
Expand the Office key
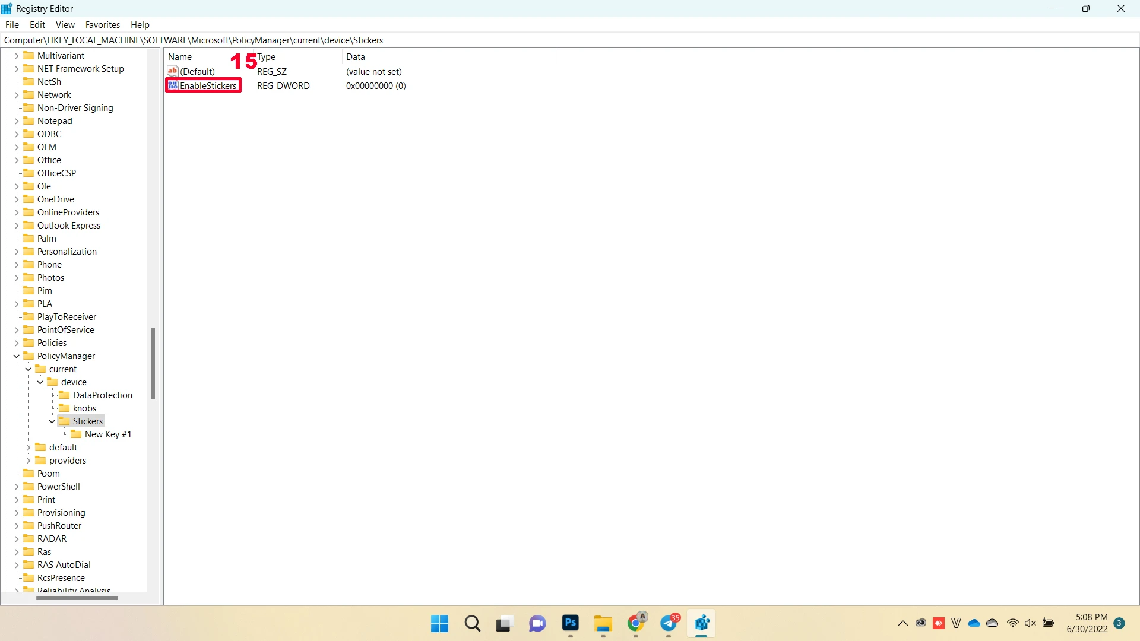point(17,160)
